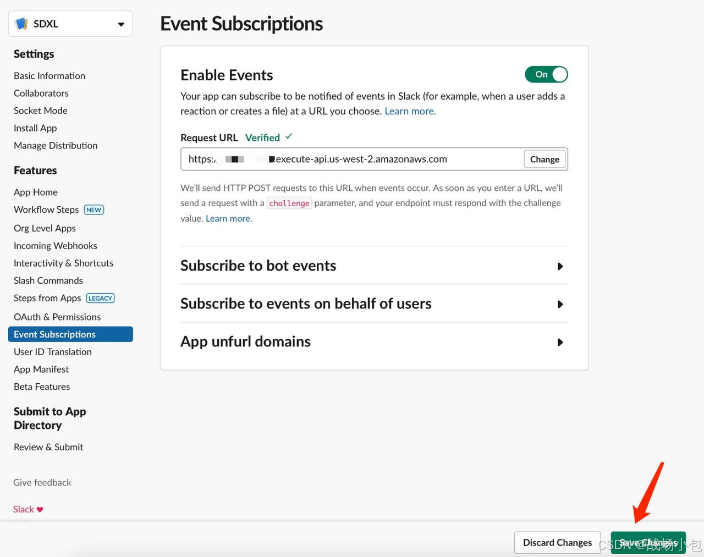Open Slash Commands page
Screen dimensions: 704x557
(48, 280)
